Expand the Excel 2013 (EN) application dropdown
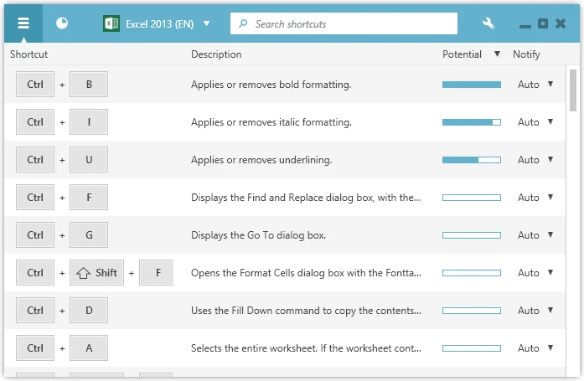 point(206,24)
